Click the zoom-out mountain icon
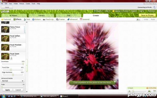Screen dimensions: 157x98 pyautogui.click(x=130, y=91)
